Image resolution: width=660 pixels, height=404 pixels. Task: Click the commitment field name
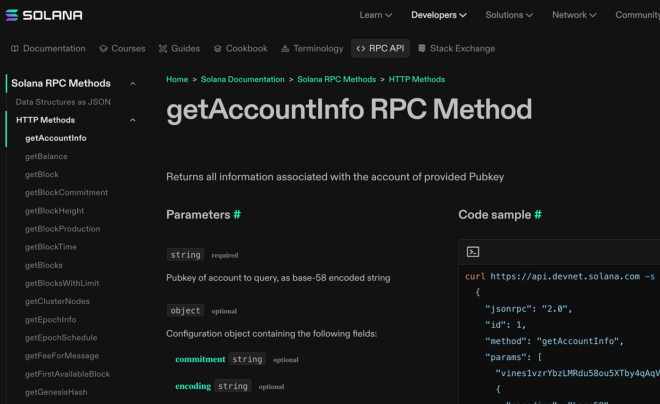(200, 359)
